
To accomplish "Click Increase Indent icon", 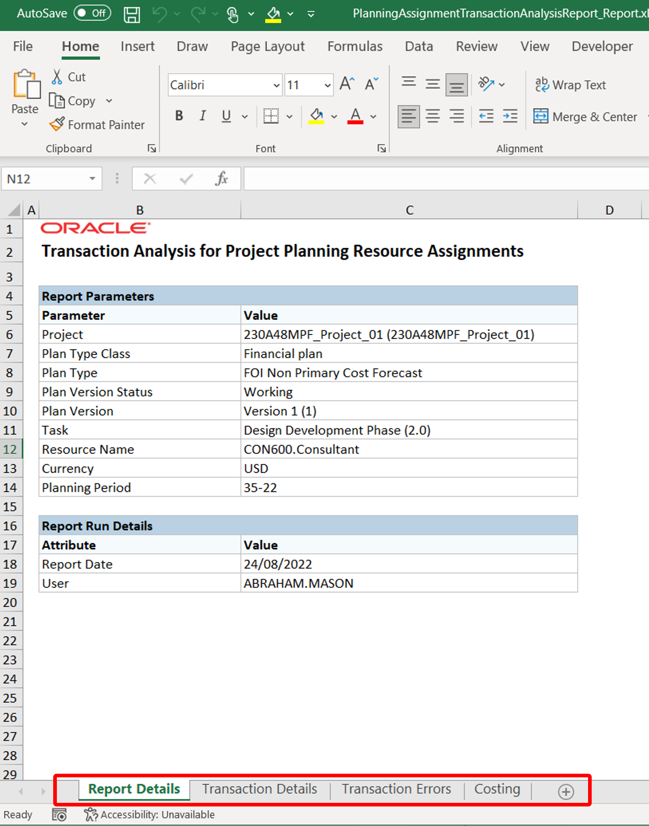I will coord(510,116).
